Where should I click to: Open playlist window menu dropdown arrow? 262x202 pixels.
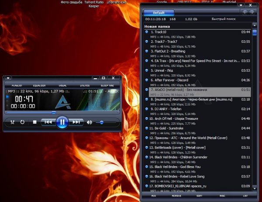click(x=241, y=5)
